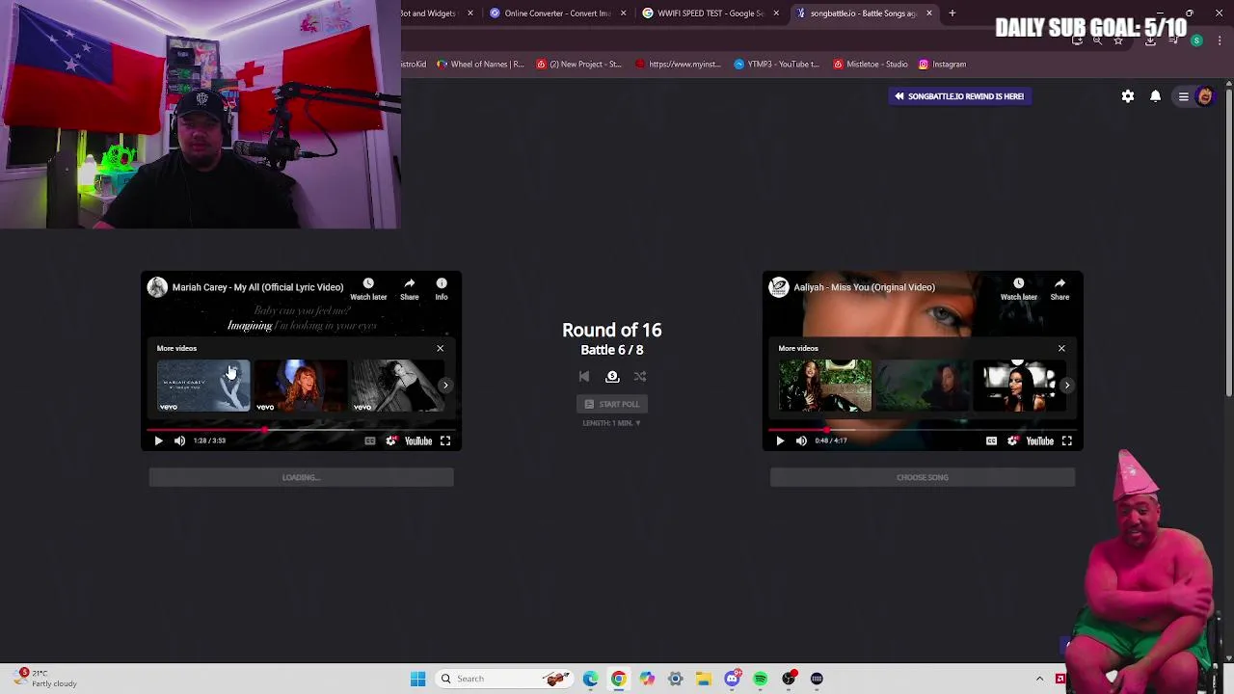The height and width of the screenshot is (694, 1234).
Task: Toggle captions on the Mariah Carey video
Action: [370, 440]
